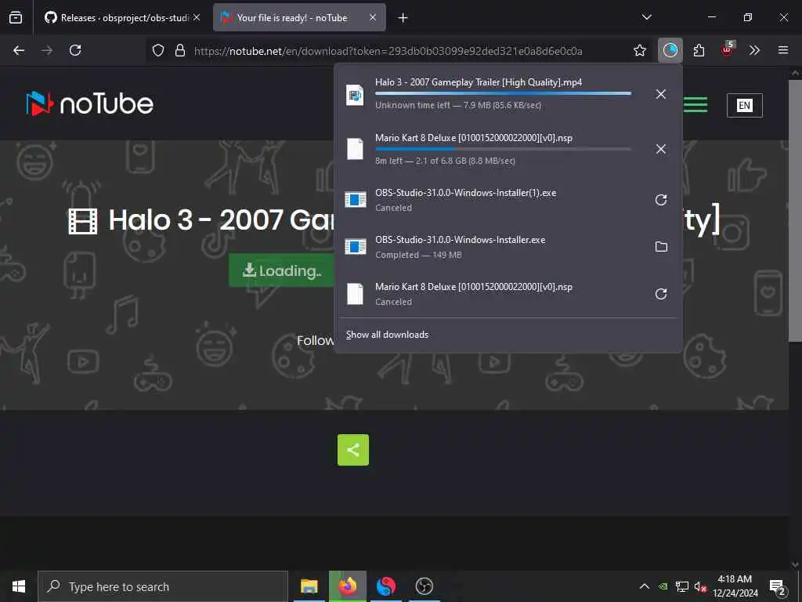
Task: Expand more tools overflow chevron
Action: click(754, 50)
